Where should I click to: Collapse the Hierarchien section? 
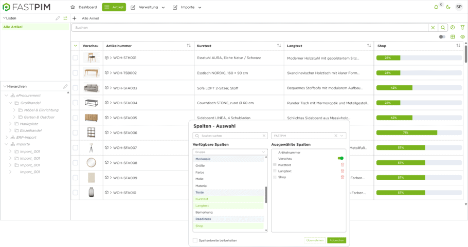click(x=5, y=86)
